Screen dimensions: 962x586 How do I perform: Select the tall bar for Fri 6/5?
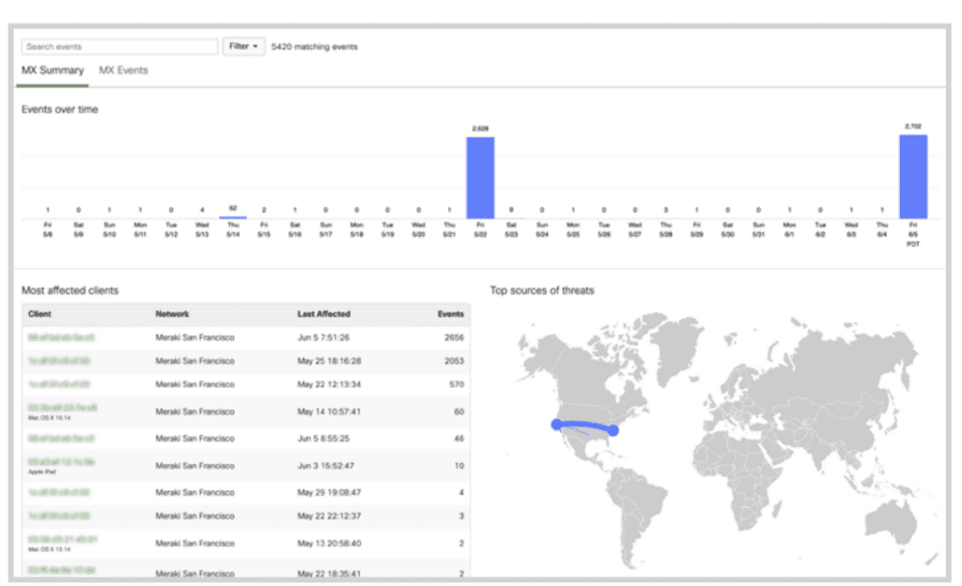[x=913, y=177]
